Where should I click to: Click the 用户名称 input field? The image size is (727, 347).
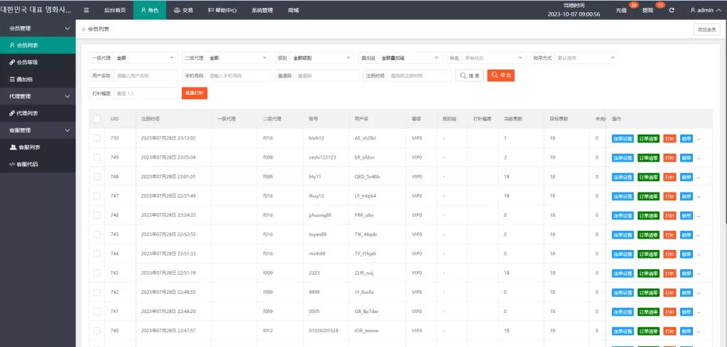[146, 76]
